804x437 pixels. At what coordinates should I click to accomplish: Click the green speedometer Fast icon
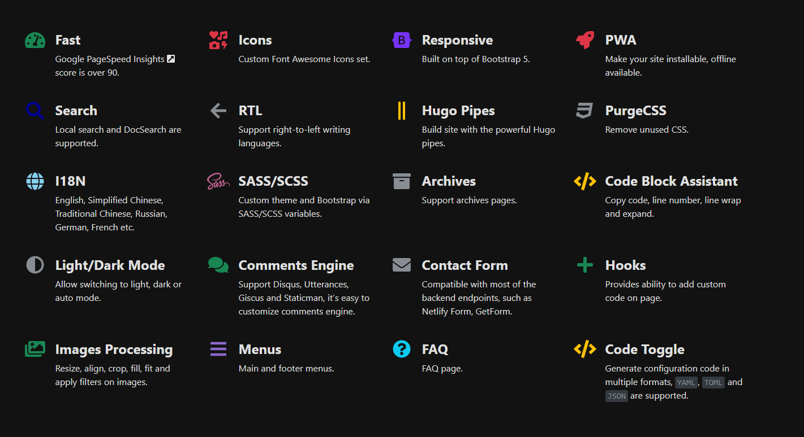pos(35,40)
